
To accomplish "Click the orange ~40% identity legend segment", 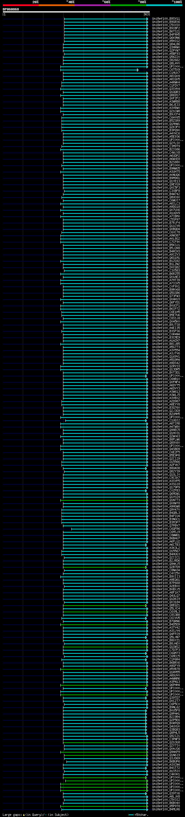I will point(57,5).
